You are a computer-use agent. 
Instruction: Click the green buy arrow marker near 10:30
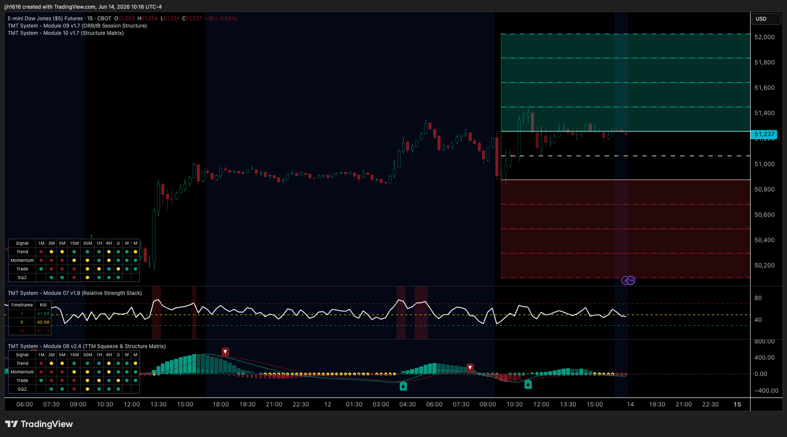(x=528, y=384)
